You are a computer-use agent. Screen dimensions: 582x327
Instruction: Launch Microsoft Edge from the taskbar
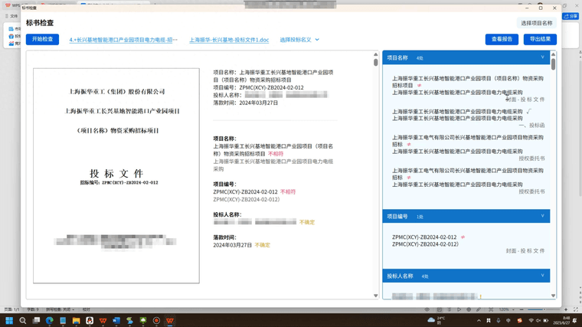pyautogui.click(x=49, y=320)
